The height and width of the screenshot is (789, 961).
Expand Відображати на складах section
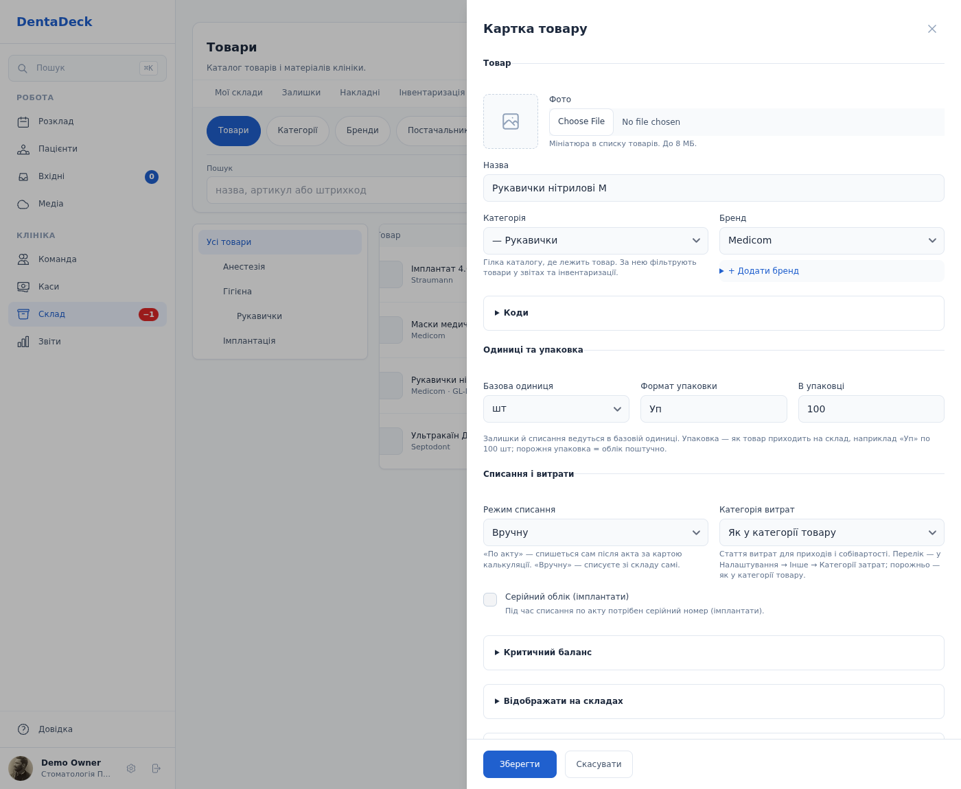[x=714, y=701]
